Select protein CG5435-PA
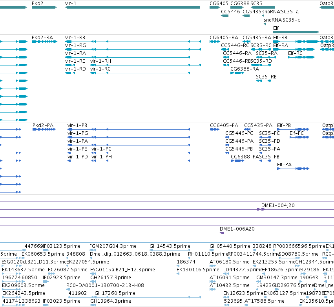This screenshot has height=307, width=334. pos(258,125)
